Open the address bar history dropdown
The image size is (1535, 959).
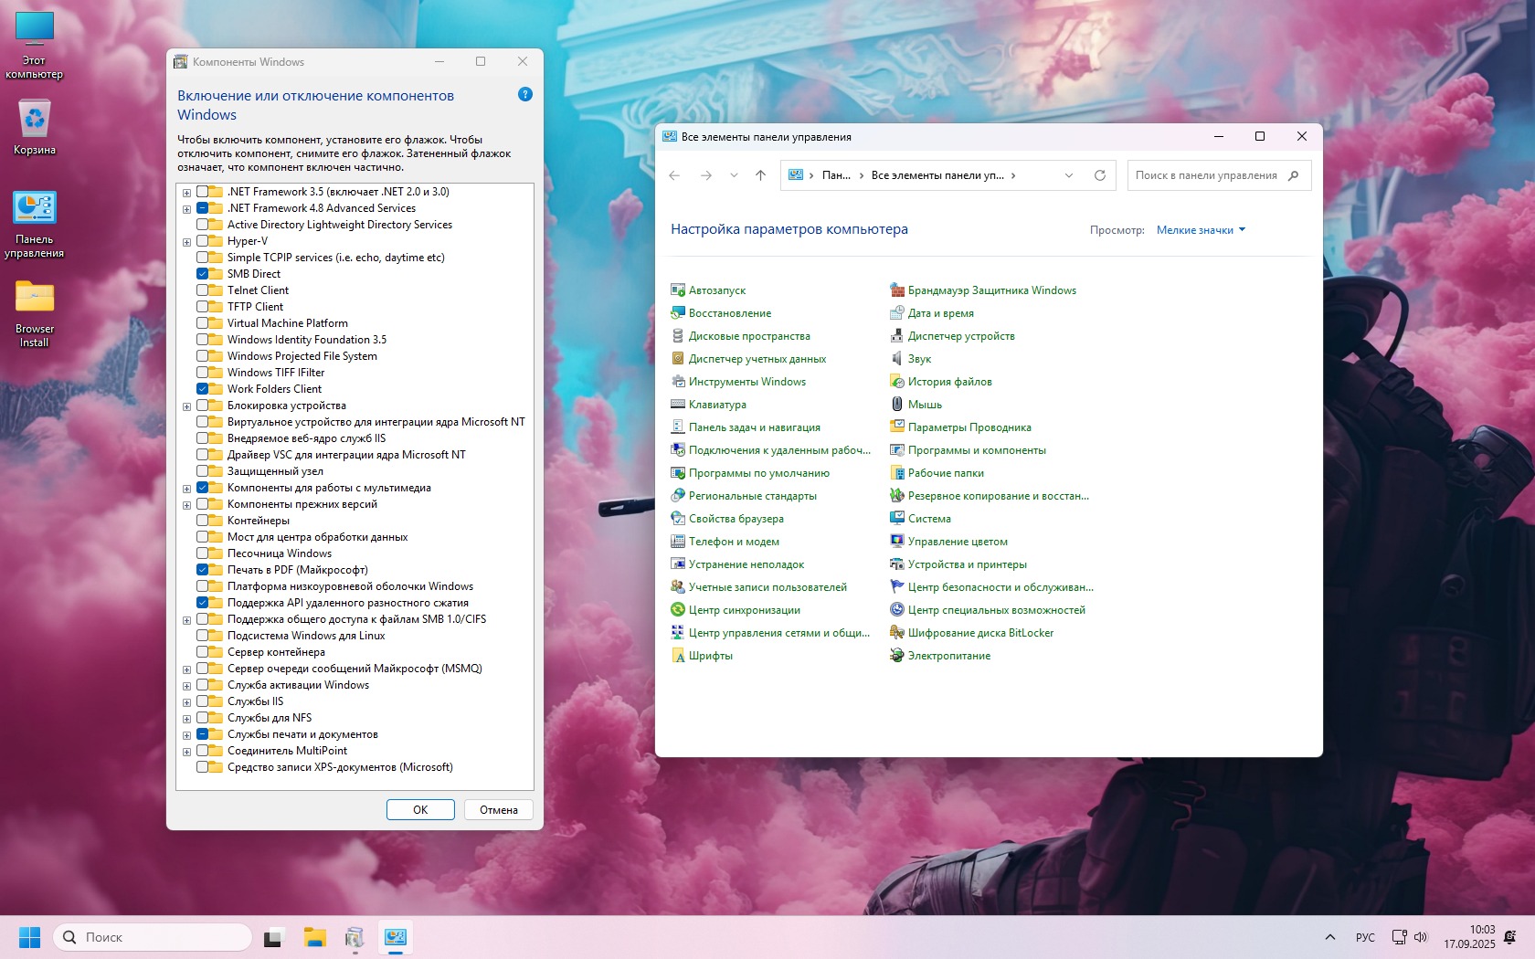[x=1069, y=175]
